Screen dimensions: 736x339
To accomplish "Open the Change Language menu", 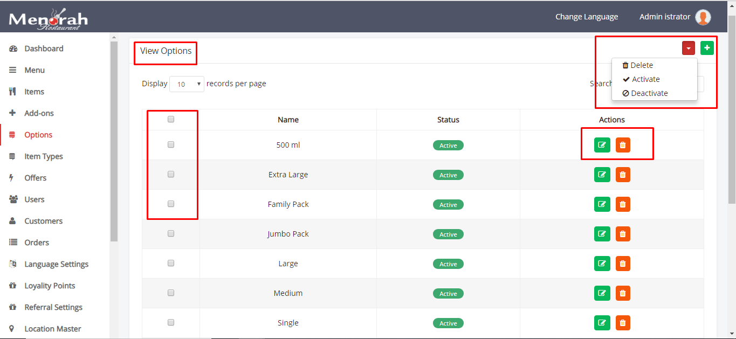I will (x=587, y=17).
